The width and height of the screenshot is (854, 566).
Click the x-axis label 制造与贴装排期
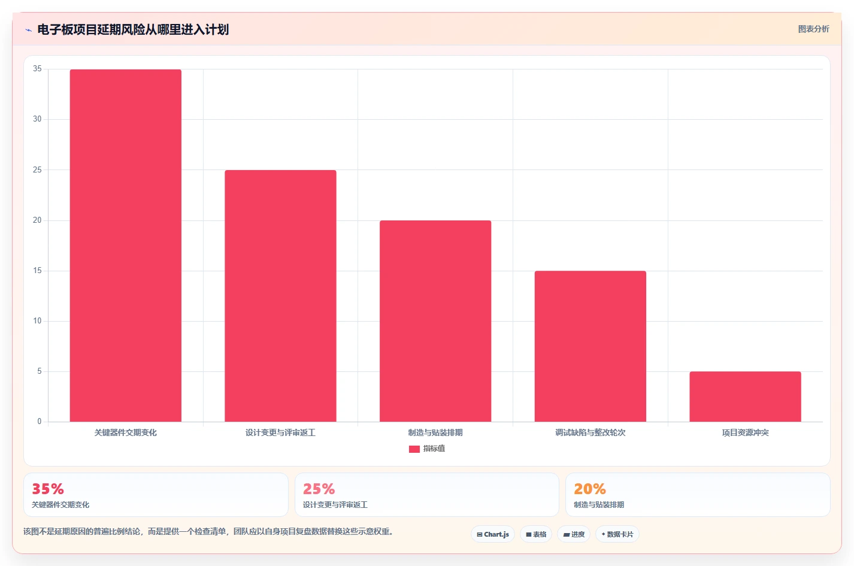[x=435, y=432]
